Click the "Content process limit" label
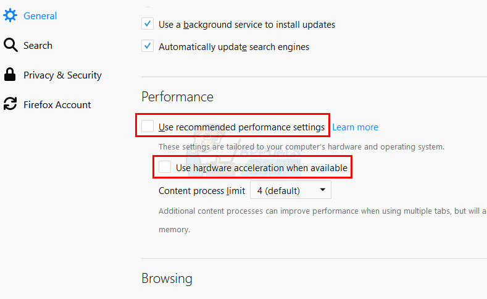 (201, 190)
